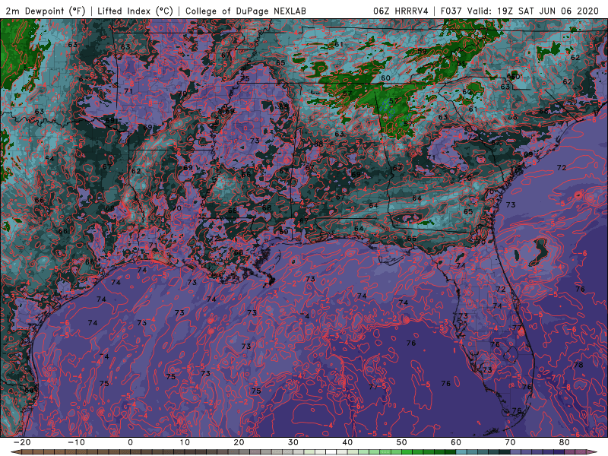
Task: Click the "Valid: 19Z SAT JUN 06 2020" text
Action: pos(533,11)
